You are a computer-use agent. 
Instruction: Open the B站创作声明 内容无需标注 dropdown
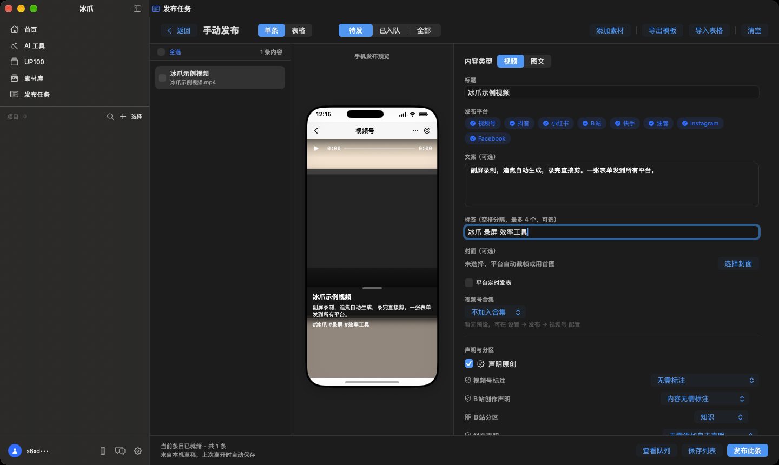click(704, 399)
